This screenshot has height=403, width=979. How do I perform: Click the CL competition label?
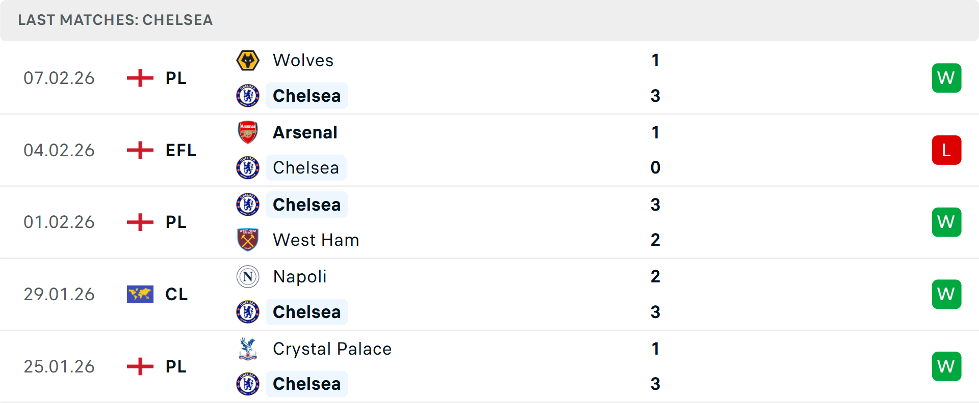pos(176,294)
